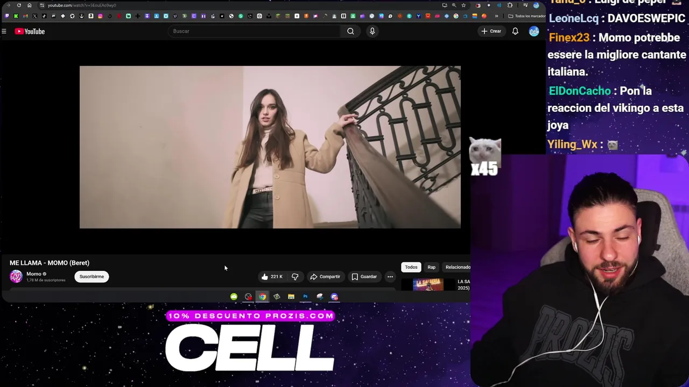Subscribe with the Suscribirme button
689x387 pixels.
(x=92, y=277)
